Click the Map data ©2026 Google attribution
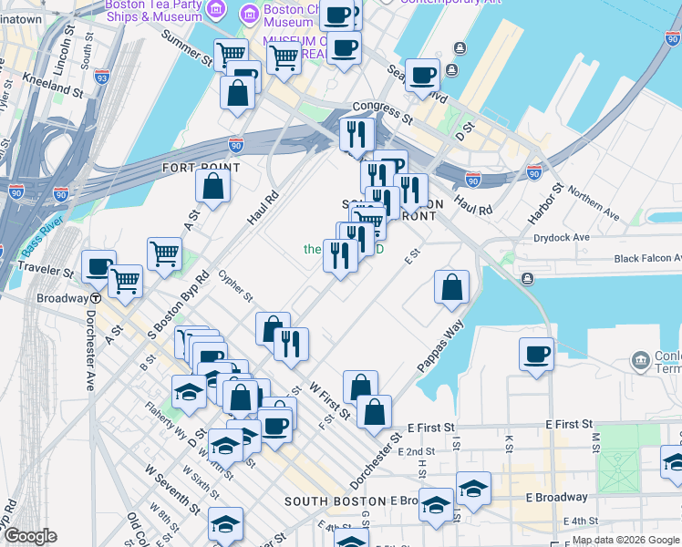The image size is (682, 547). click(626, 541)
